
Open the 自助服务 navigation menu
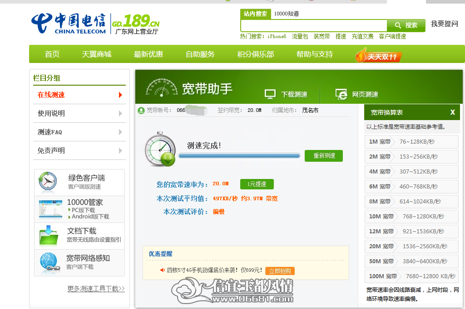pyautogui.click(x=200, y=54)
